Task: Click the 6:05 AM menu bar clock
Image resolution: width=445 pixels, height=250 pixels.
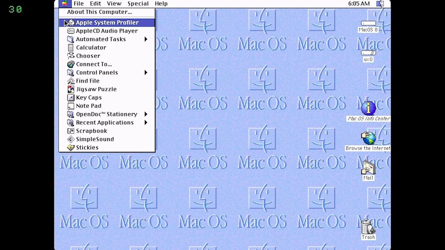Action: coord(359,3)
